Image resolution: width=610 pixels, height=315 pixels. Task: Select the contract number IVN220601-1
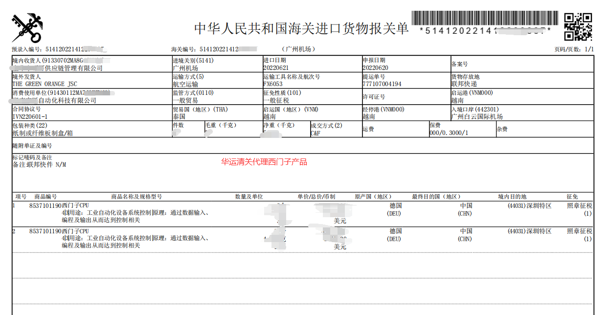29,117
